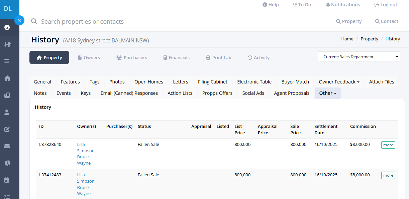
Task: Open the pie chart reports icon
Action: (x=7, y=163)
